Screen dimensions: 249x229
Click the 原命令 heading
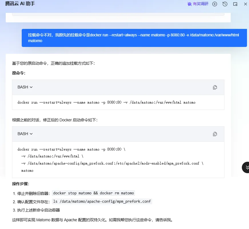point(19,73)
